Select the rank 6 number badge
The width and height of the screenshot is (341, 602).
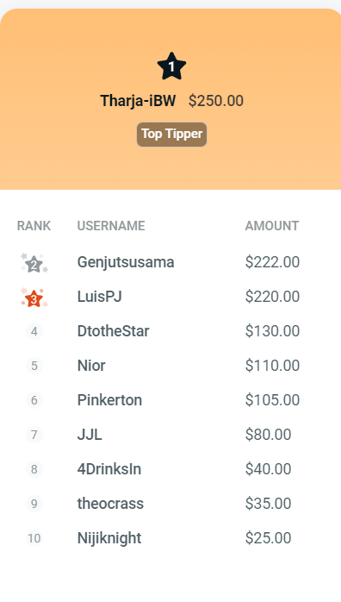point(34,400)
